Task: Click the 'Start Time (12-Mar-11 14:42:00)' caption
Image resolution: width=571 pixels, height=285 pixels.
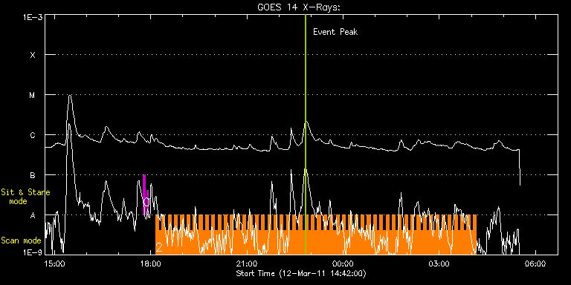Action: [301, 273]
